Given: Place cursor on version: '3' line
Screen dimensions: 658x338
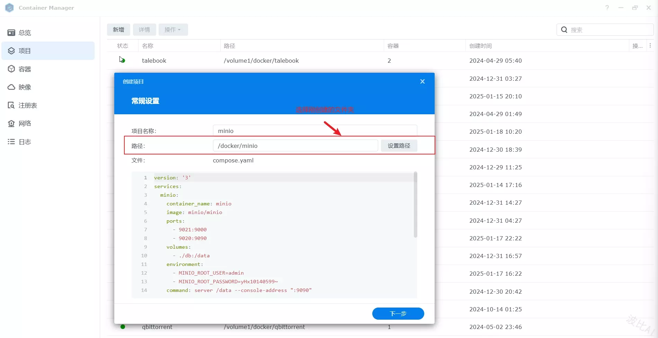Looking at the screenshot, I should click(x=172, y=178).
